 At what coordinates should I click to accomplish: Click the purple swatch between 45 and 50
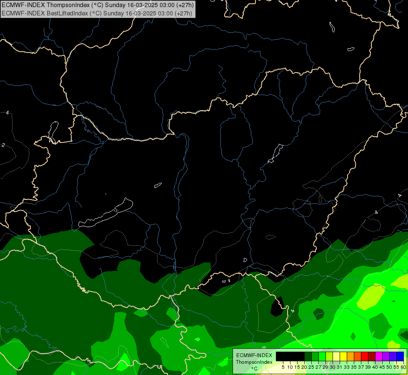pyautogui.click(x=386, y=357)
